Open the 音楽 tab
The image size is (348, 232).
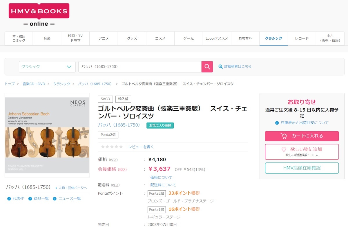point(47,39)
